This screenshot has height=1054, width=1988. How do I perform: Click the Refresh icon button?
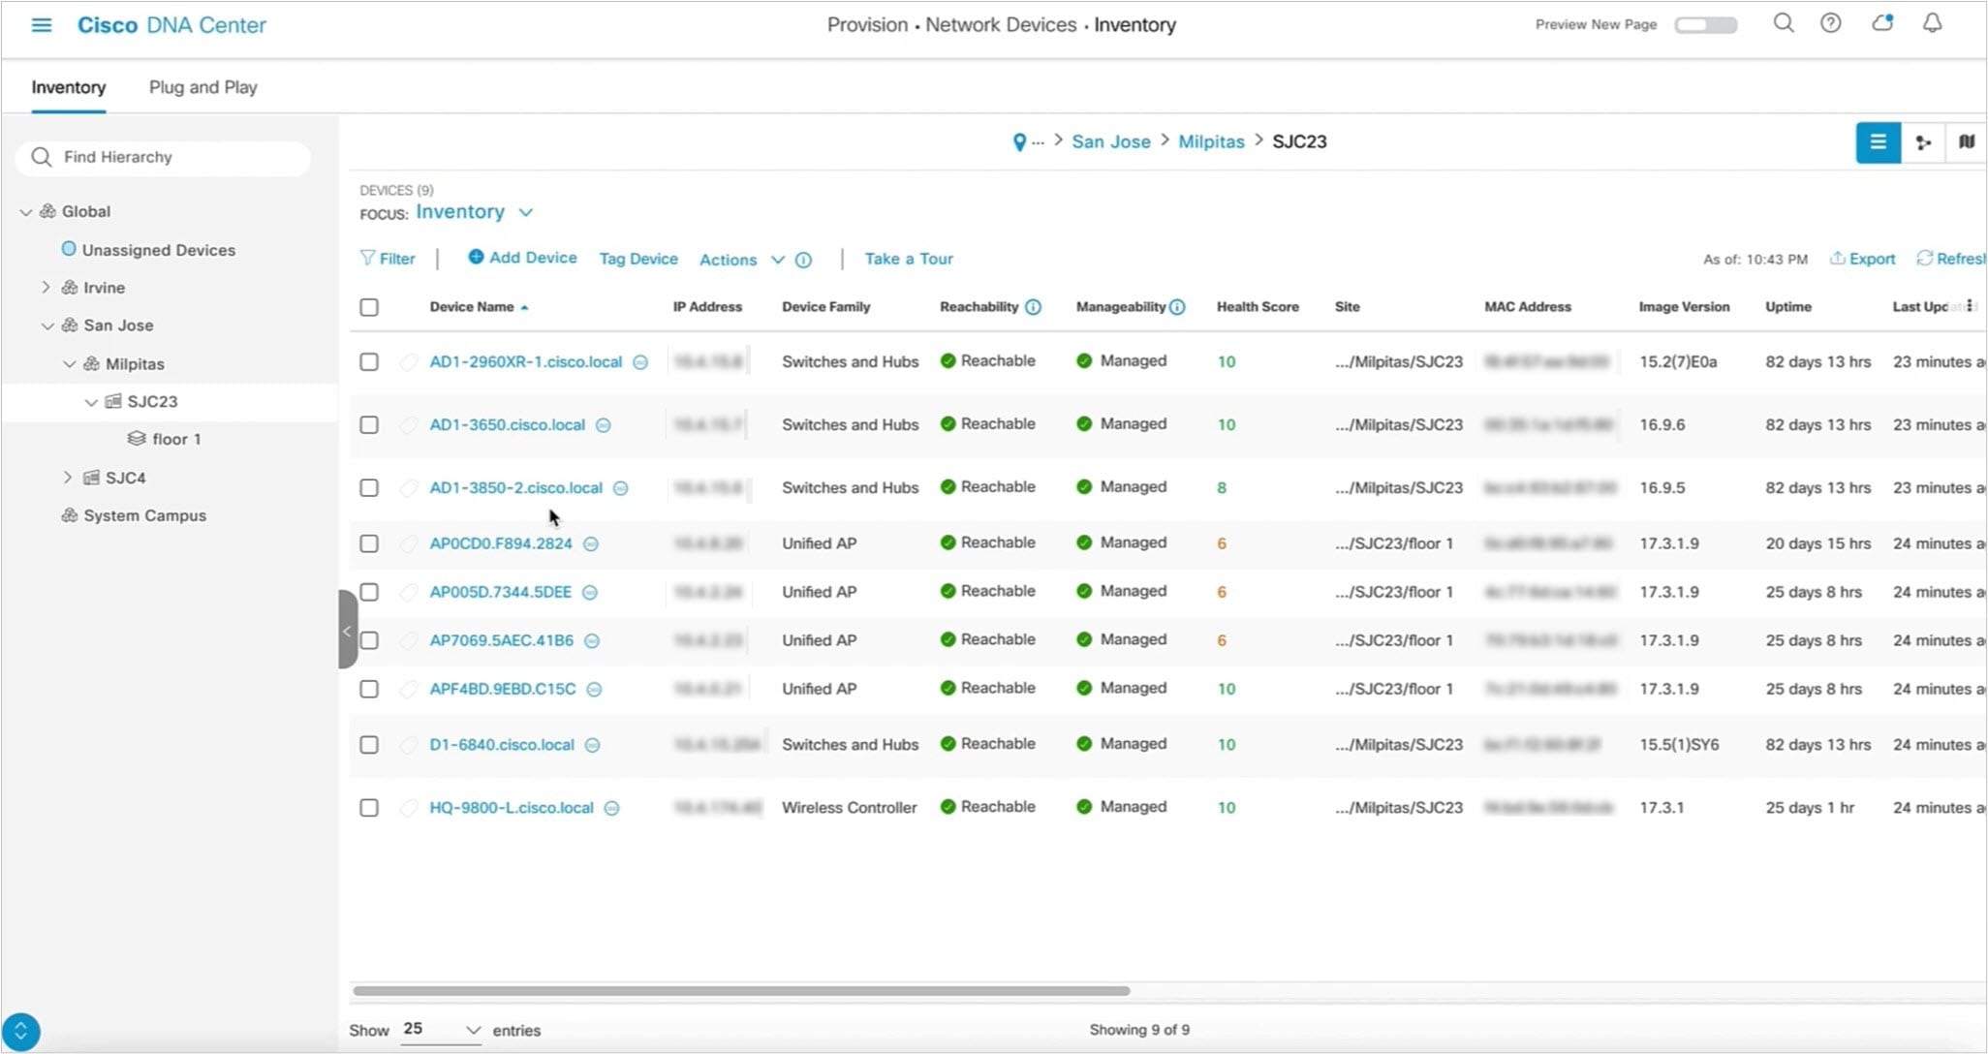tap(1950, 259)
